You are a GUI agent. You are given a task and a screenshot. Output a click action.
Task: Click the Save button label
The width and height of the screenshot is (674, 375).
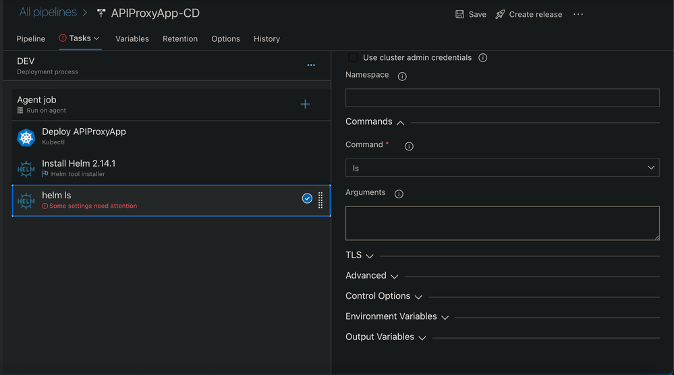478,15
